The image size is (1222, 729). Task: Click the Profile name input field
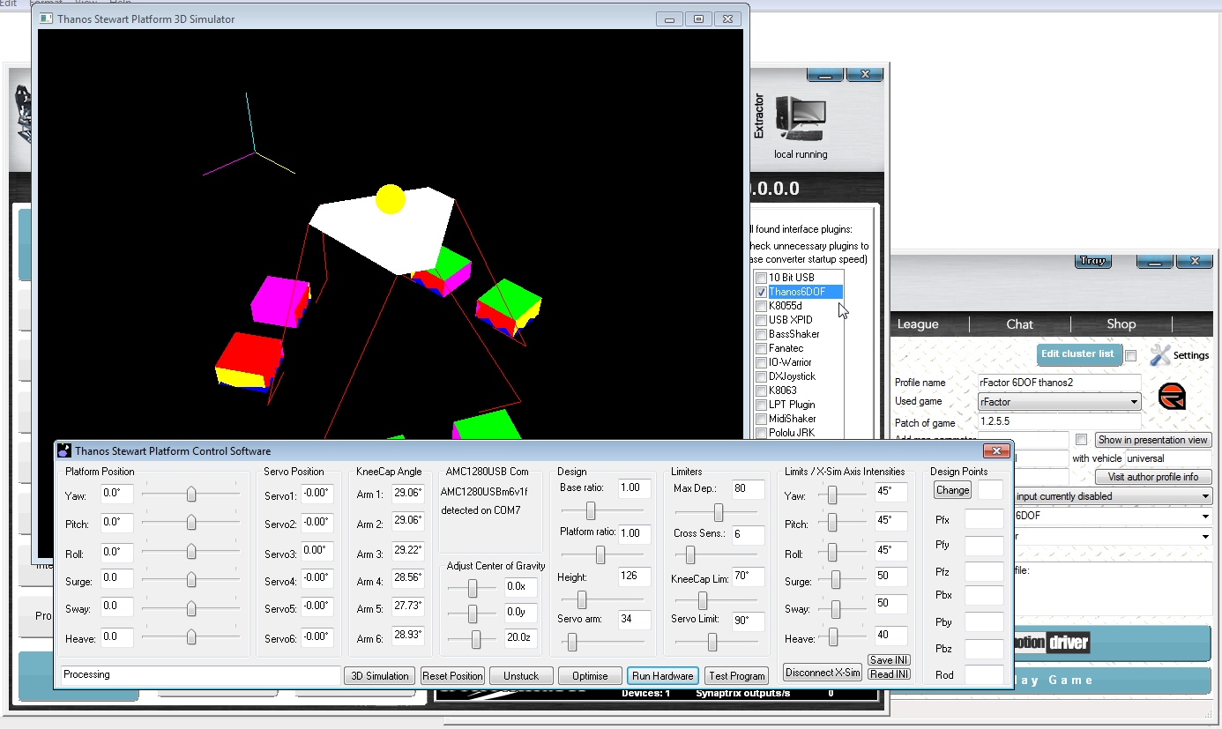(x=1058, y=383)
